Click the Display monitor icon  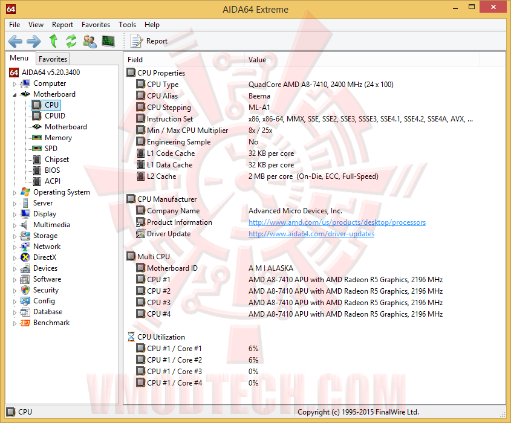point(25,214)
